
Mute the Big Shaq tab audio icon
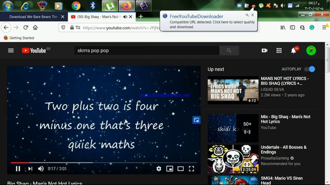(x=125, y=17)
